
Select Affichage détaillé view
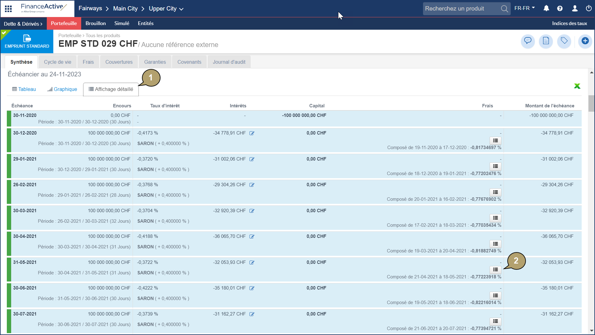[x=111, y=89]
